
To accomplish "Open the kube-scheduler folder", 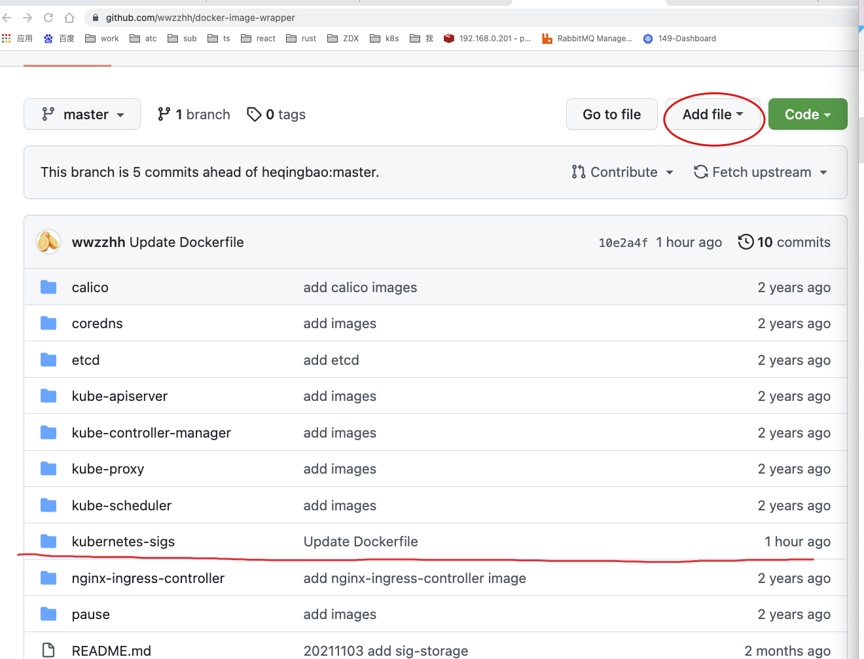I will pyautogui.click(x=122, y=505).
